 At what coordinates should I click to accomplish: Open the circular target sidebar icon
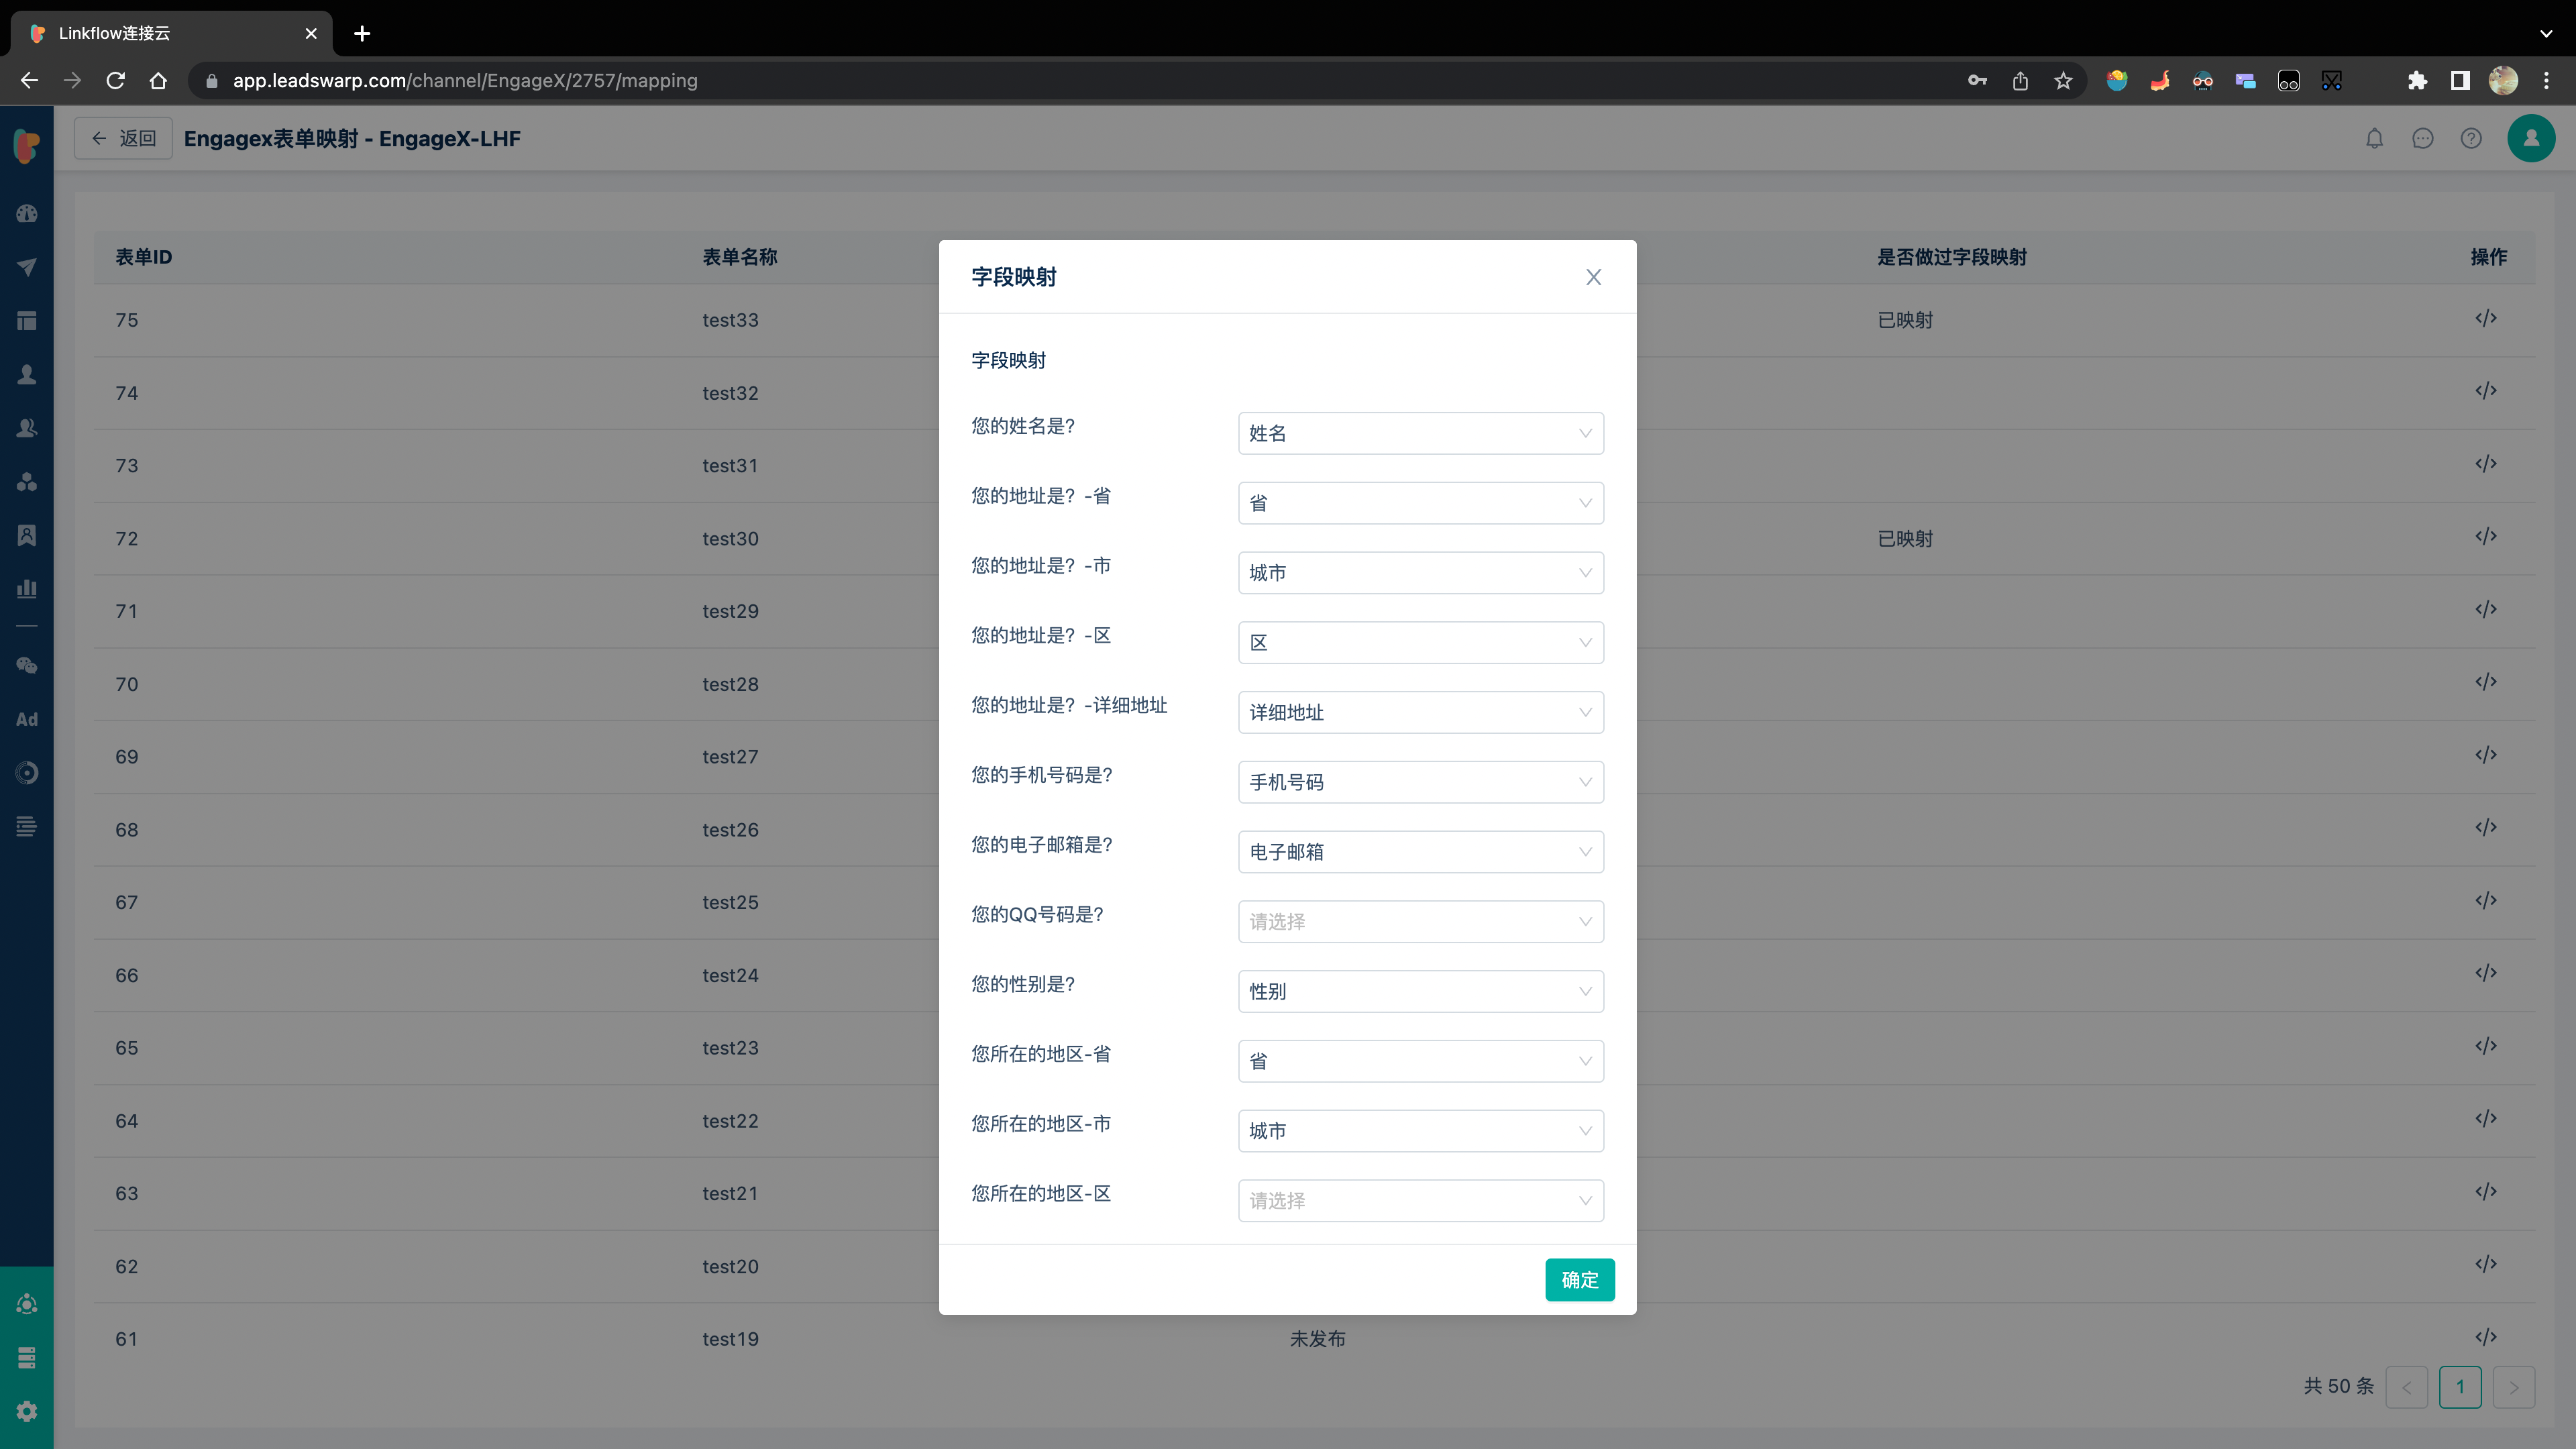pyautogui.click(x=27, y=773)
